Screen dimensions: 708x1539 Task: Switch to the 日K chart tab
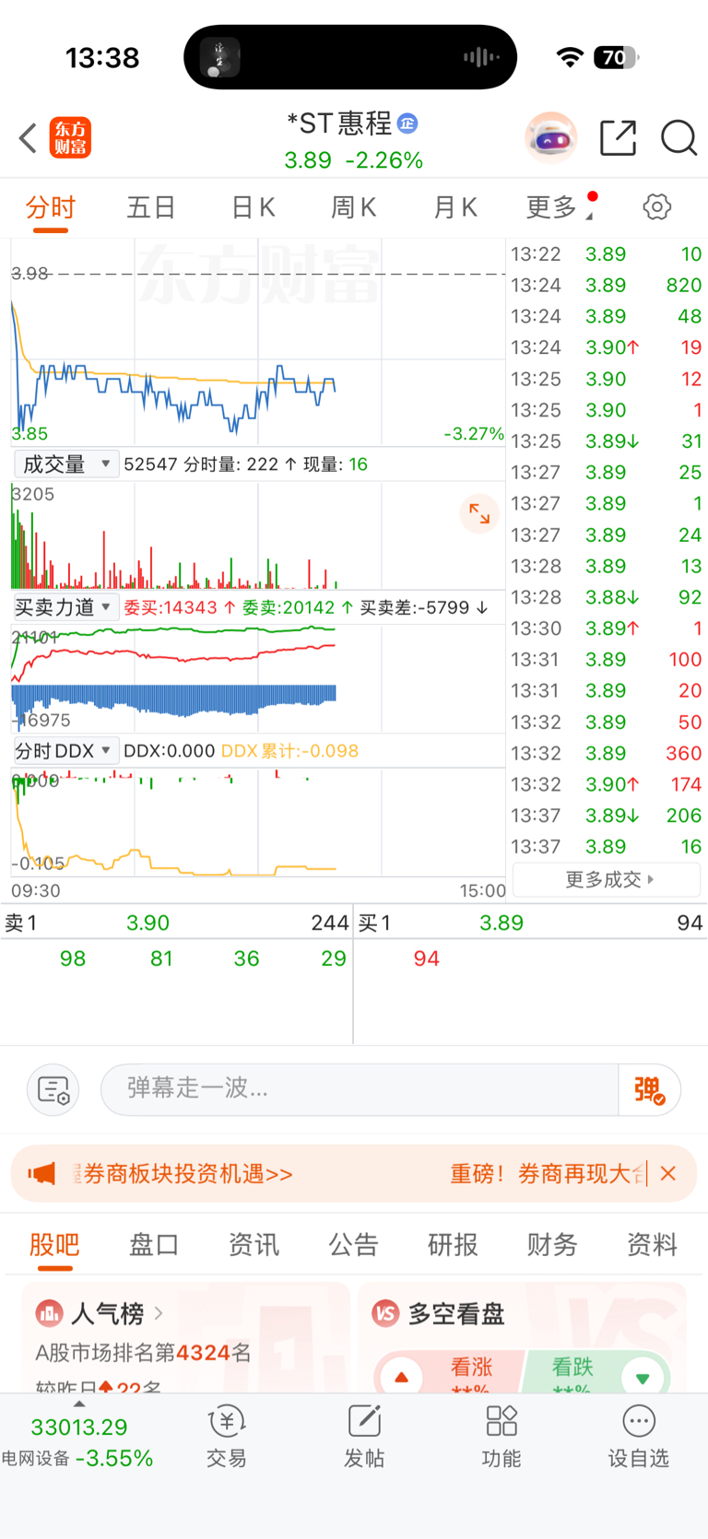tap(254, 207)
